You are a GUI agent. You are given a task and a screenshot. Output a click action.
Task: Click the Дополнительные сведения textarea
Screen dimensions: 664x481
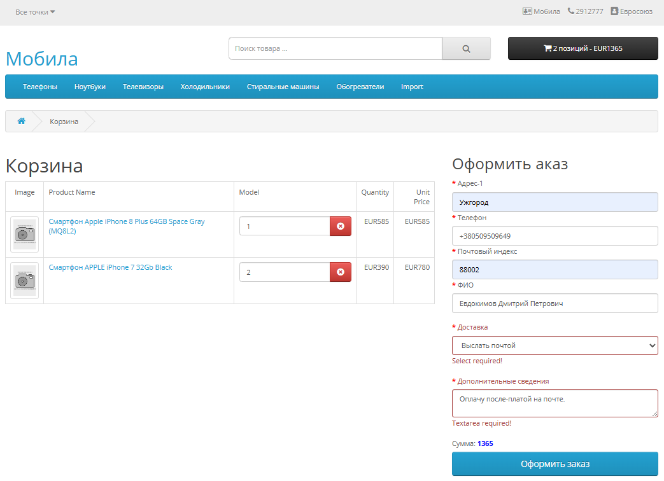pos(555,403)
